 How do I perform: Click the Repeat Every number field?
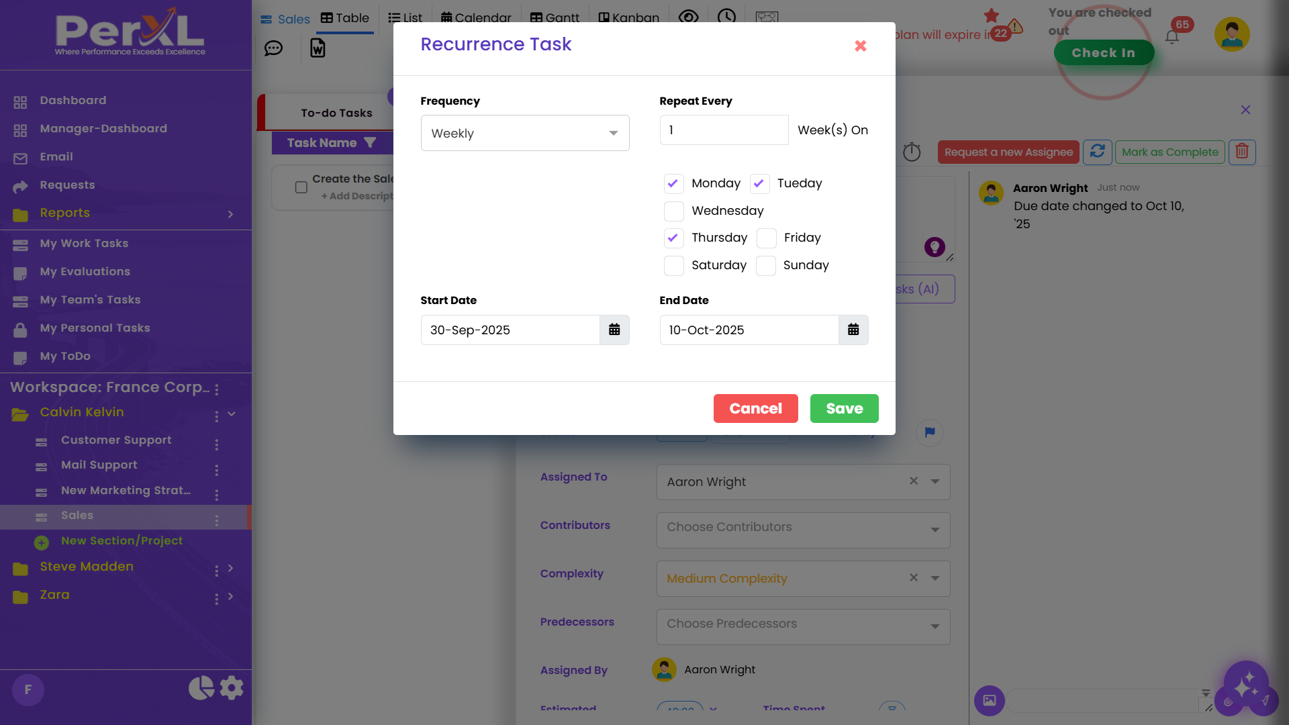723,130
